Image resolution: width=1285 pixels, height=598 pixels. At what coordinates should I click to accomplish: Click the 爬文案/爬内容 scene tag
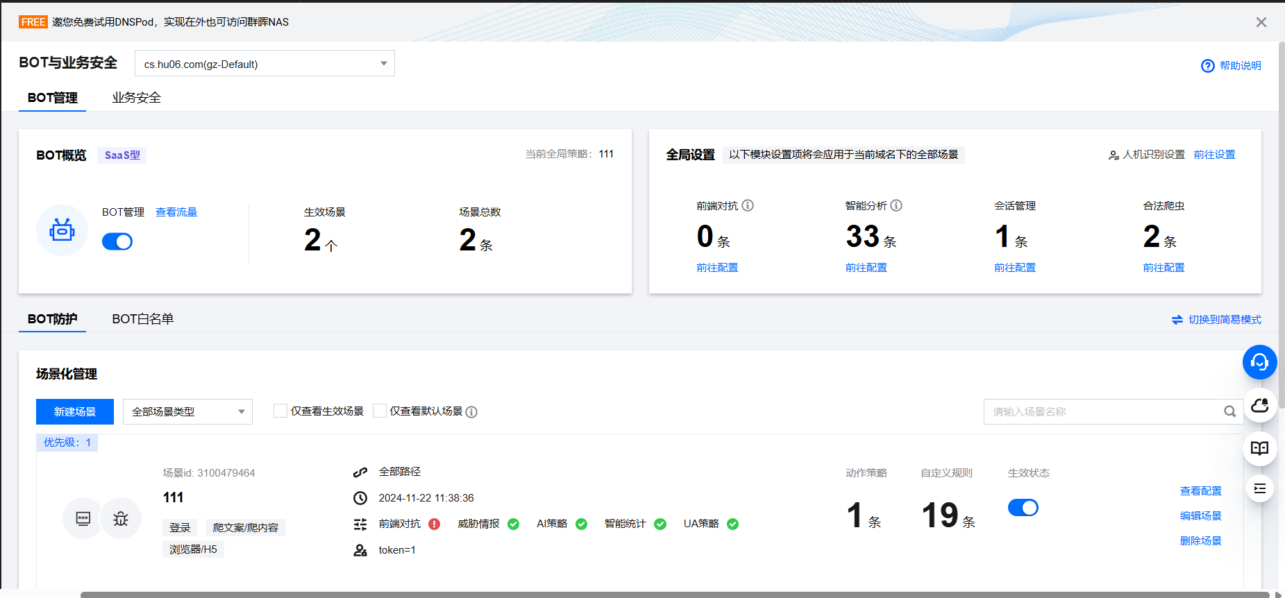(246, 528)
